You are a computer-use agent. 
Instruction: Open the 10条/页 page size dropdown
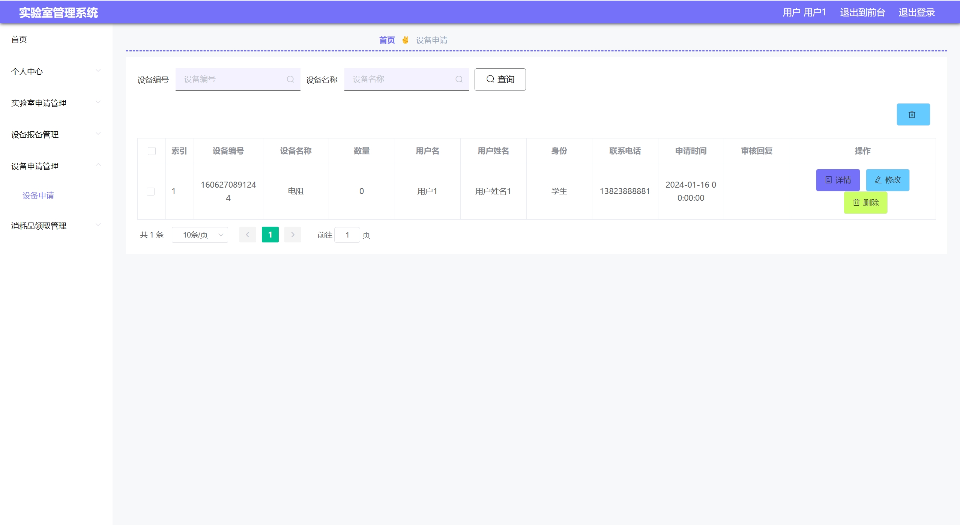pyautogui.click(x=200, y=235)
